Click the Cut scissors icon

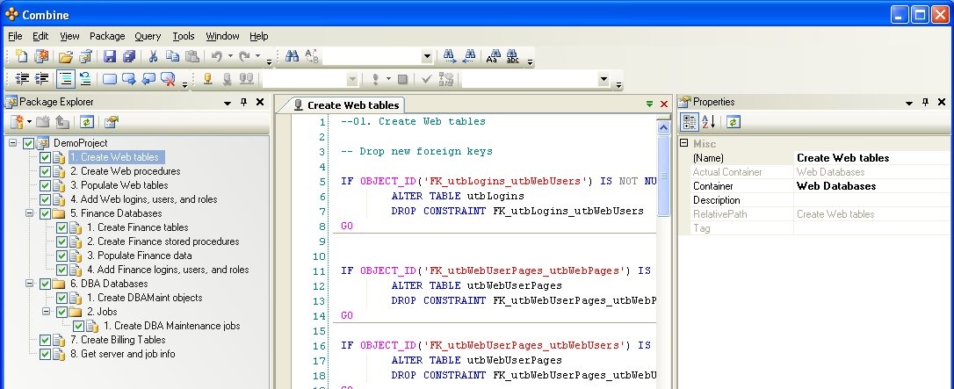(x=154, y=56)
